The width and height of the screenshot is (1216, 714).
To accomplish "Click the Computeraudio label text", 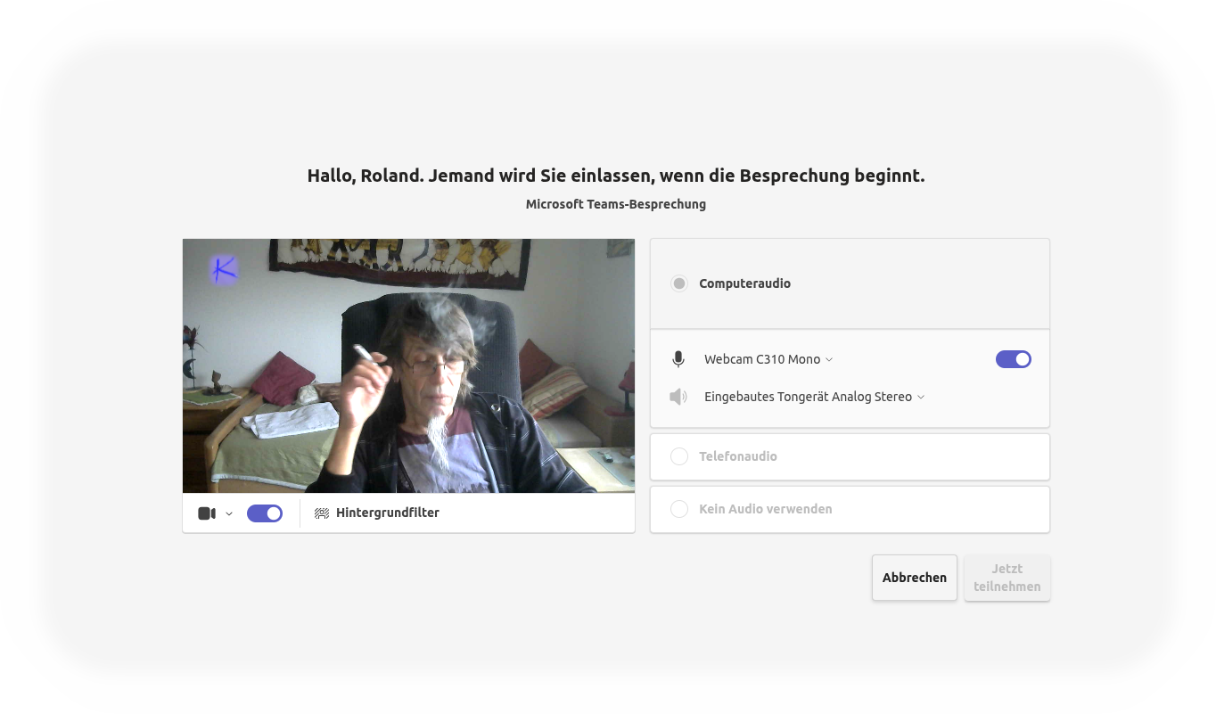I will tap(744, 283).
